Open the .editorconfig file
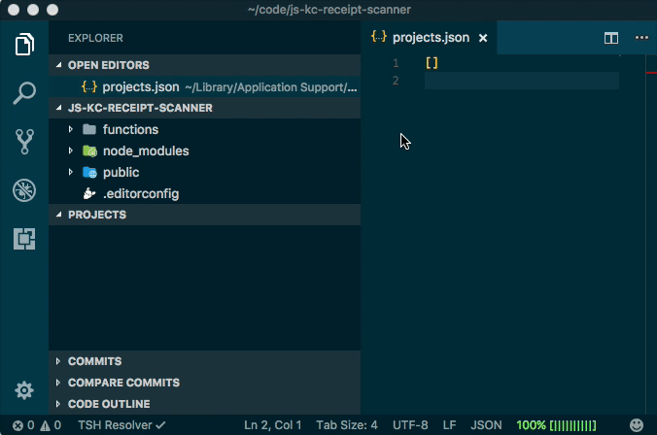Image resolution: width=657 pixels, height=435 pixels. coord(204,193)
